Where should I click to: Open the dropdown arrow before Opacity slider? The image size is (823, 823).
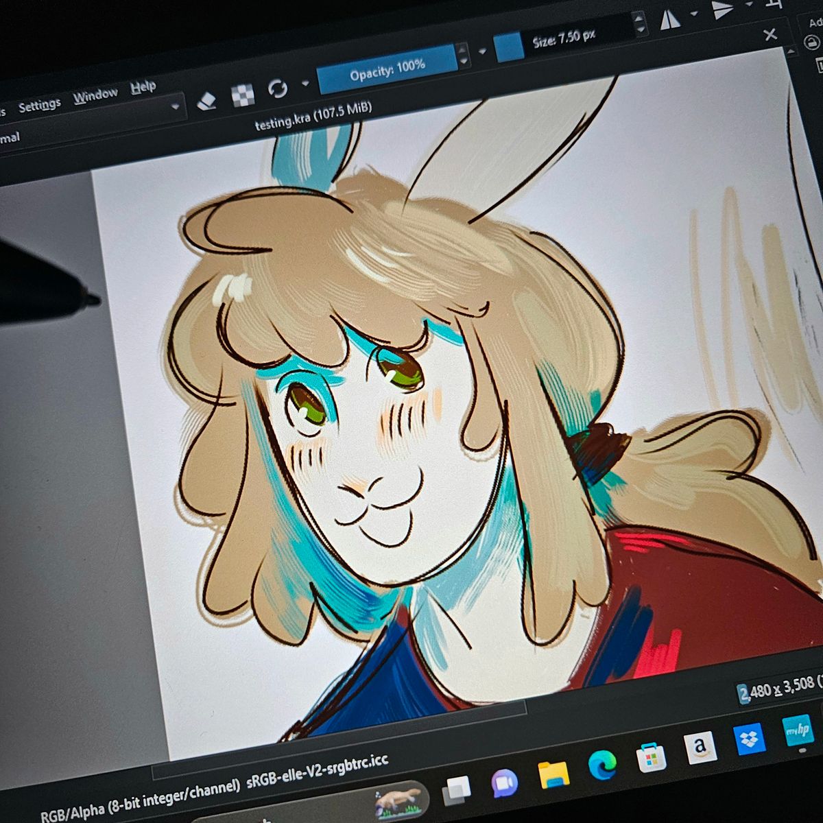click(305, 84)
